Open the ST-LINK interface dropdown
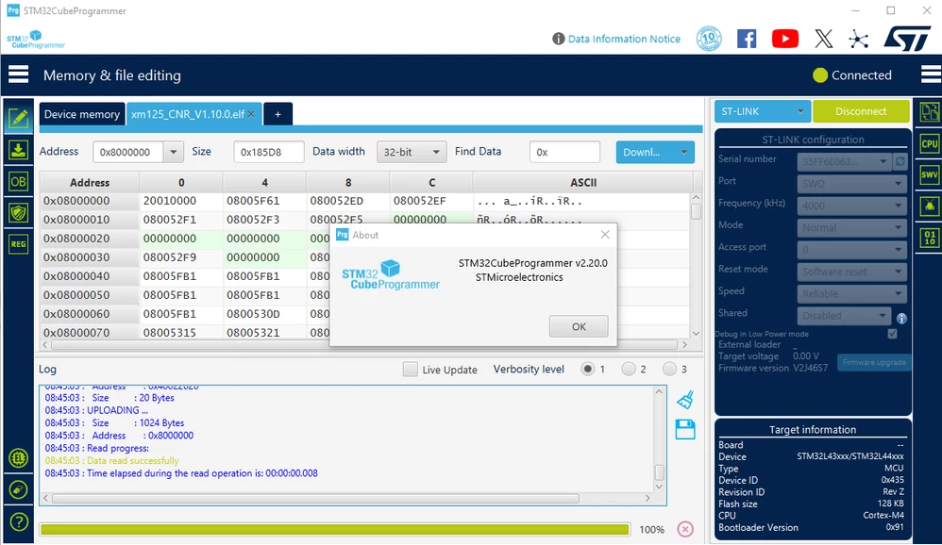This screenshot has width=942, height=545. pyautogui.click(x=762, y=111)
